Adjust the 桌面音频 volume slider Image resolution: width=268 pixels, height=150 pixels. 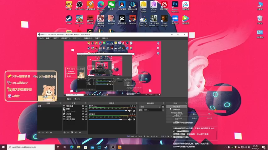tap(108, 120)
